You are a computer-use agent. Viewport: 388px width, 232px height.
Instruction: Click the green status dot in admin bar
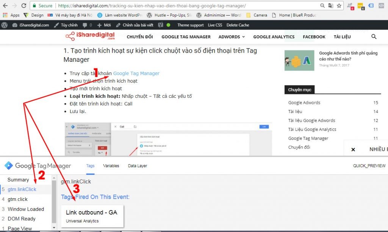169,25
